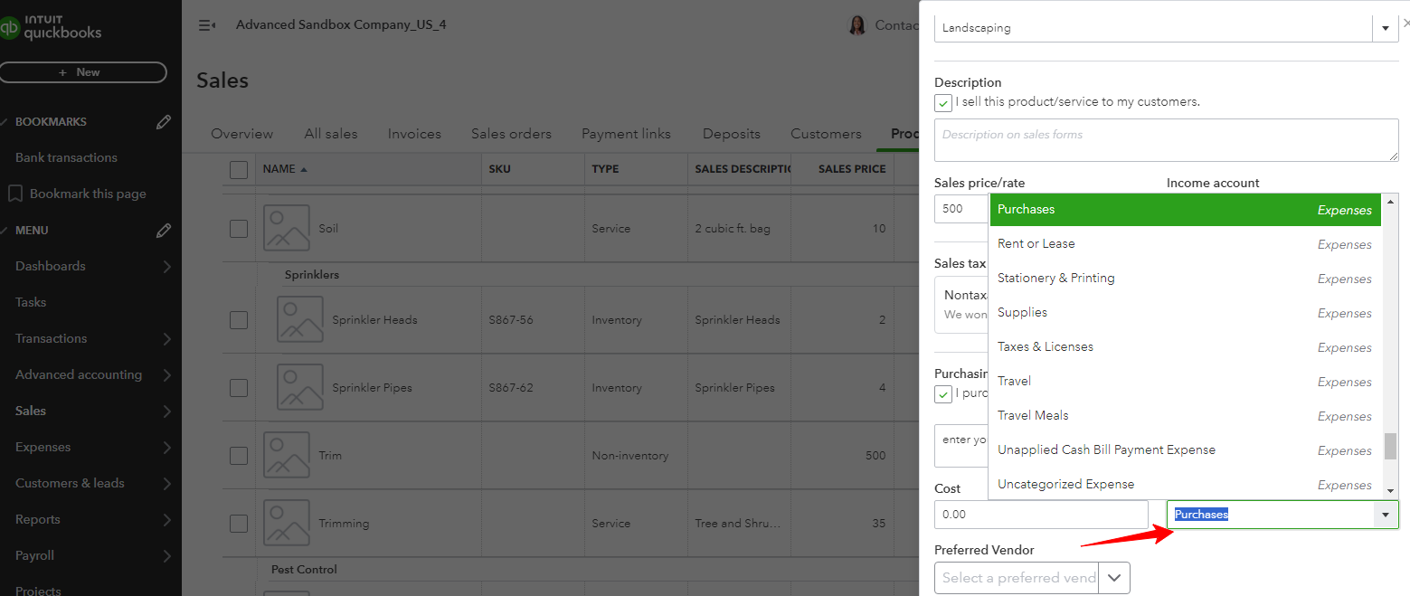
Task: Expand the Preferred Vendor dropdown
Action: (1113, 577)
